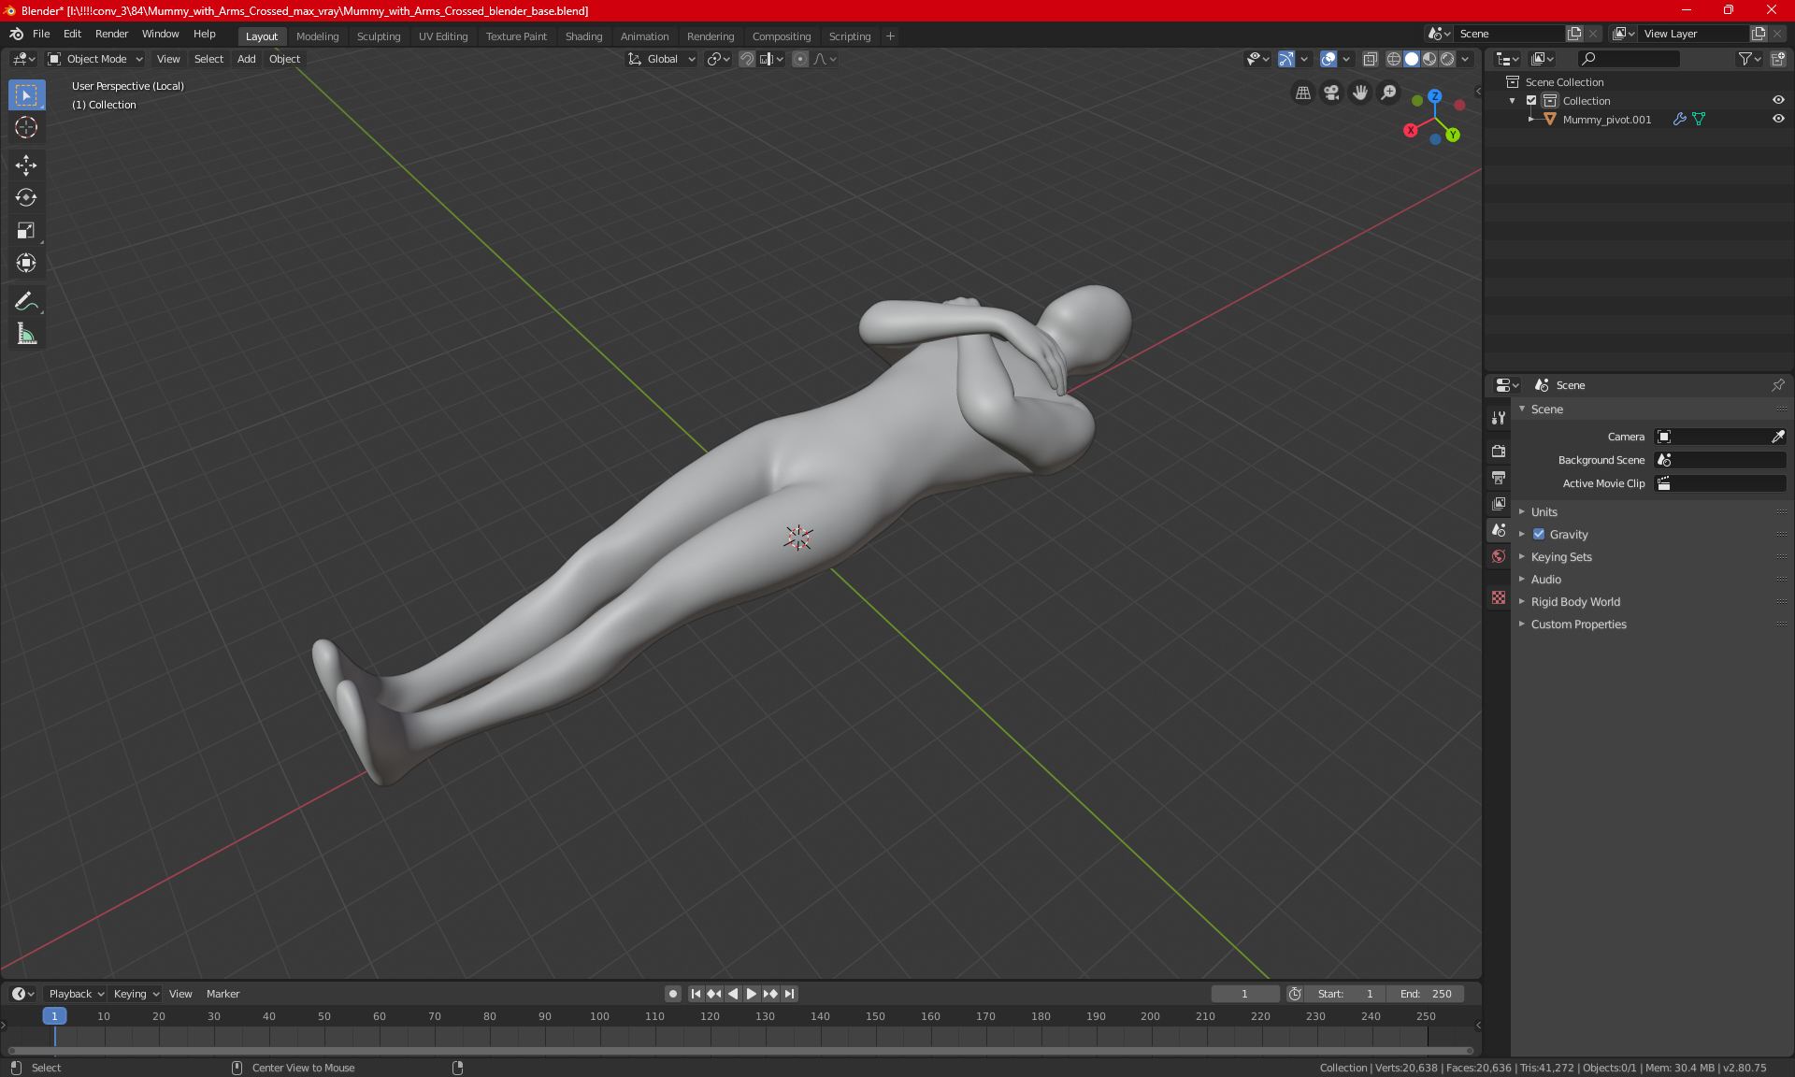This screenshot has height=1077, width=1795.
Task: Toggle viewport overlays
Action: click(x=1328, y=59)
